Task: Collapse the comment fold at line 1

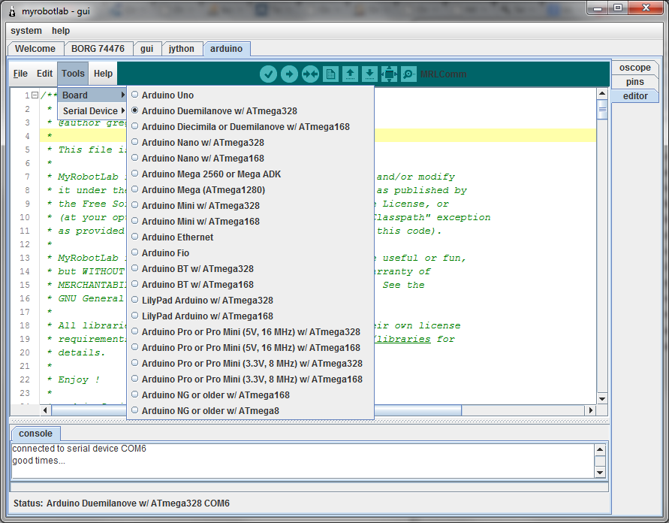Action: [x=35, y=95]
